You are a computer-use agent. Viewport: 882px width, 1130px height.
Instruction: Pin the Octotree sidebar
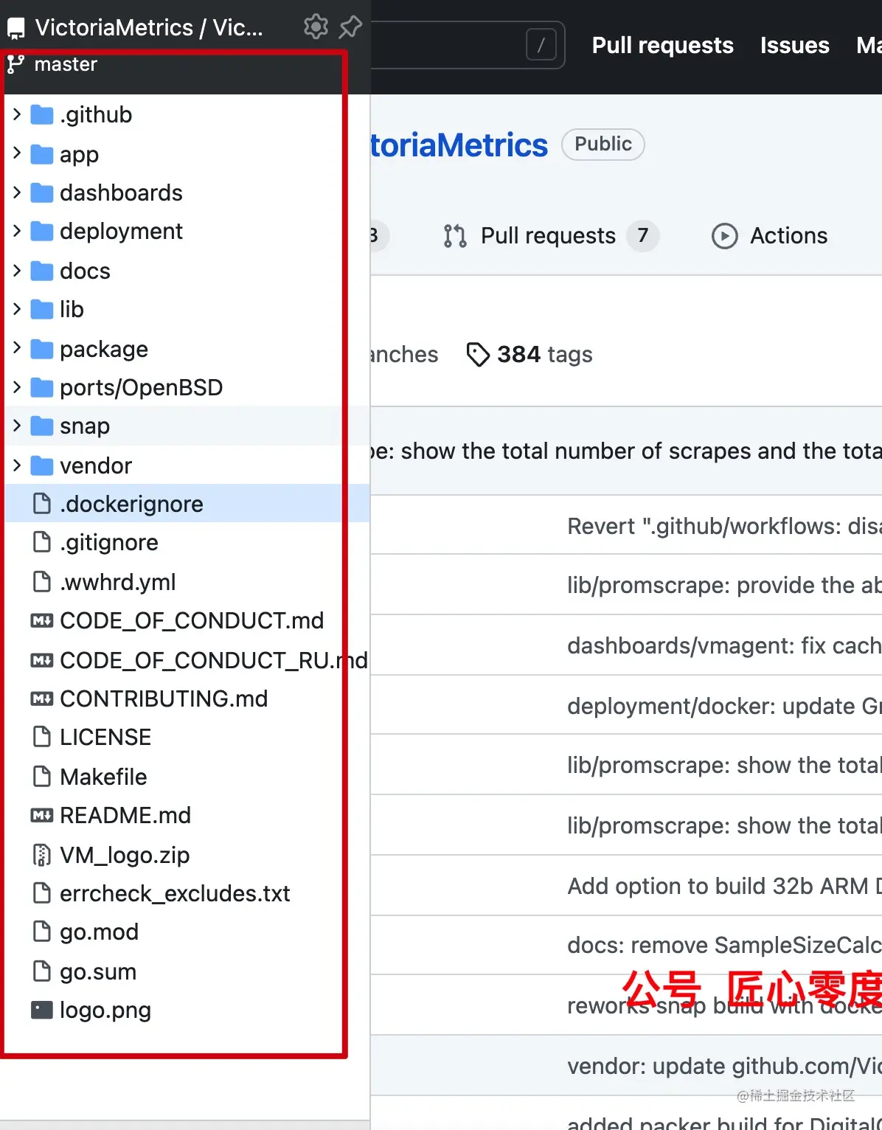(x=350, y=27)
